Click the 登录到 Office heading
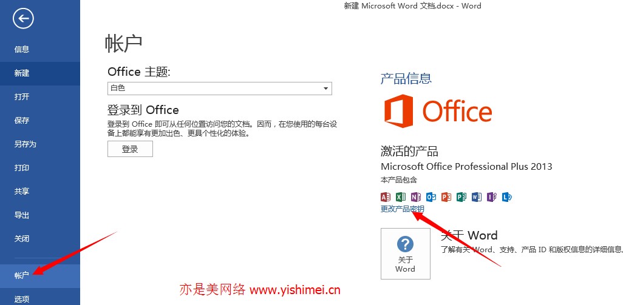 click(143, 110)
